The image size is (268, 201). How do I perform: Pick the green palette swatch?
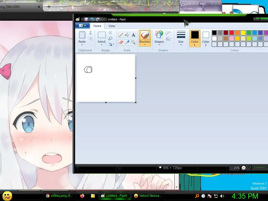click(x=249, y=33)
